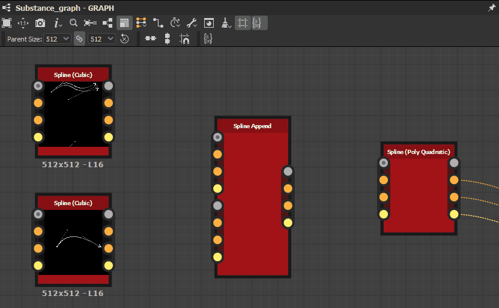
Task: Click the reset parent size icon
Action: pos(124,38)
